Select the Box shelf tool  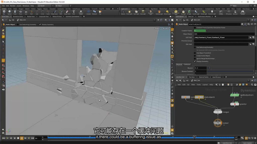(4, 12)
